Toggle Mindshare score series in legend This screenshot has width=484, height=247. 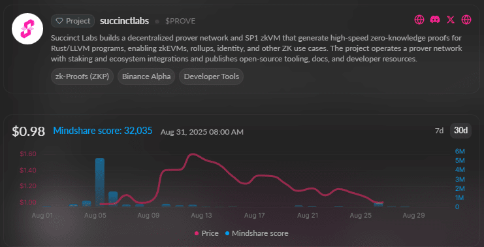[257, 233]
